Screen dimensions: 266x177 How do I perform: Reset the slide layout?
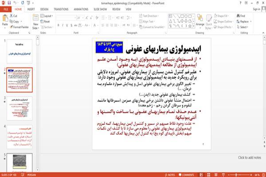coord(45,22)
